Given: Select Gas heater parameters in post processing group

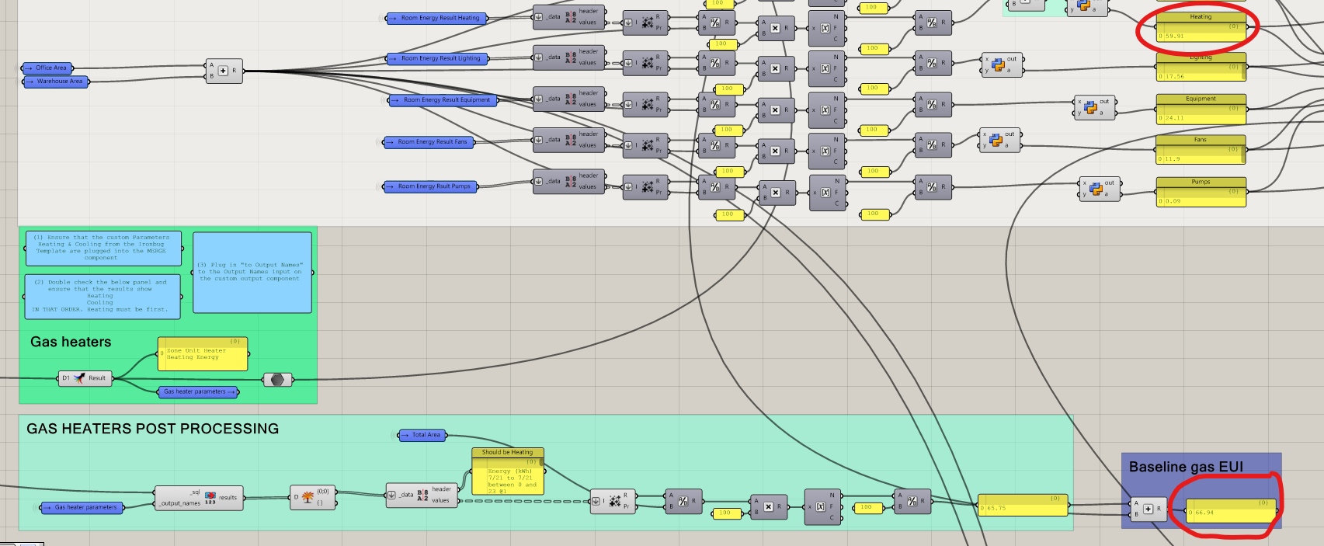Looking at the screenshot, I should click(x=82, y=507).
